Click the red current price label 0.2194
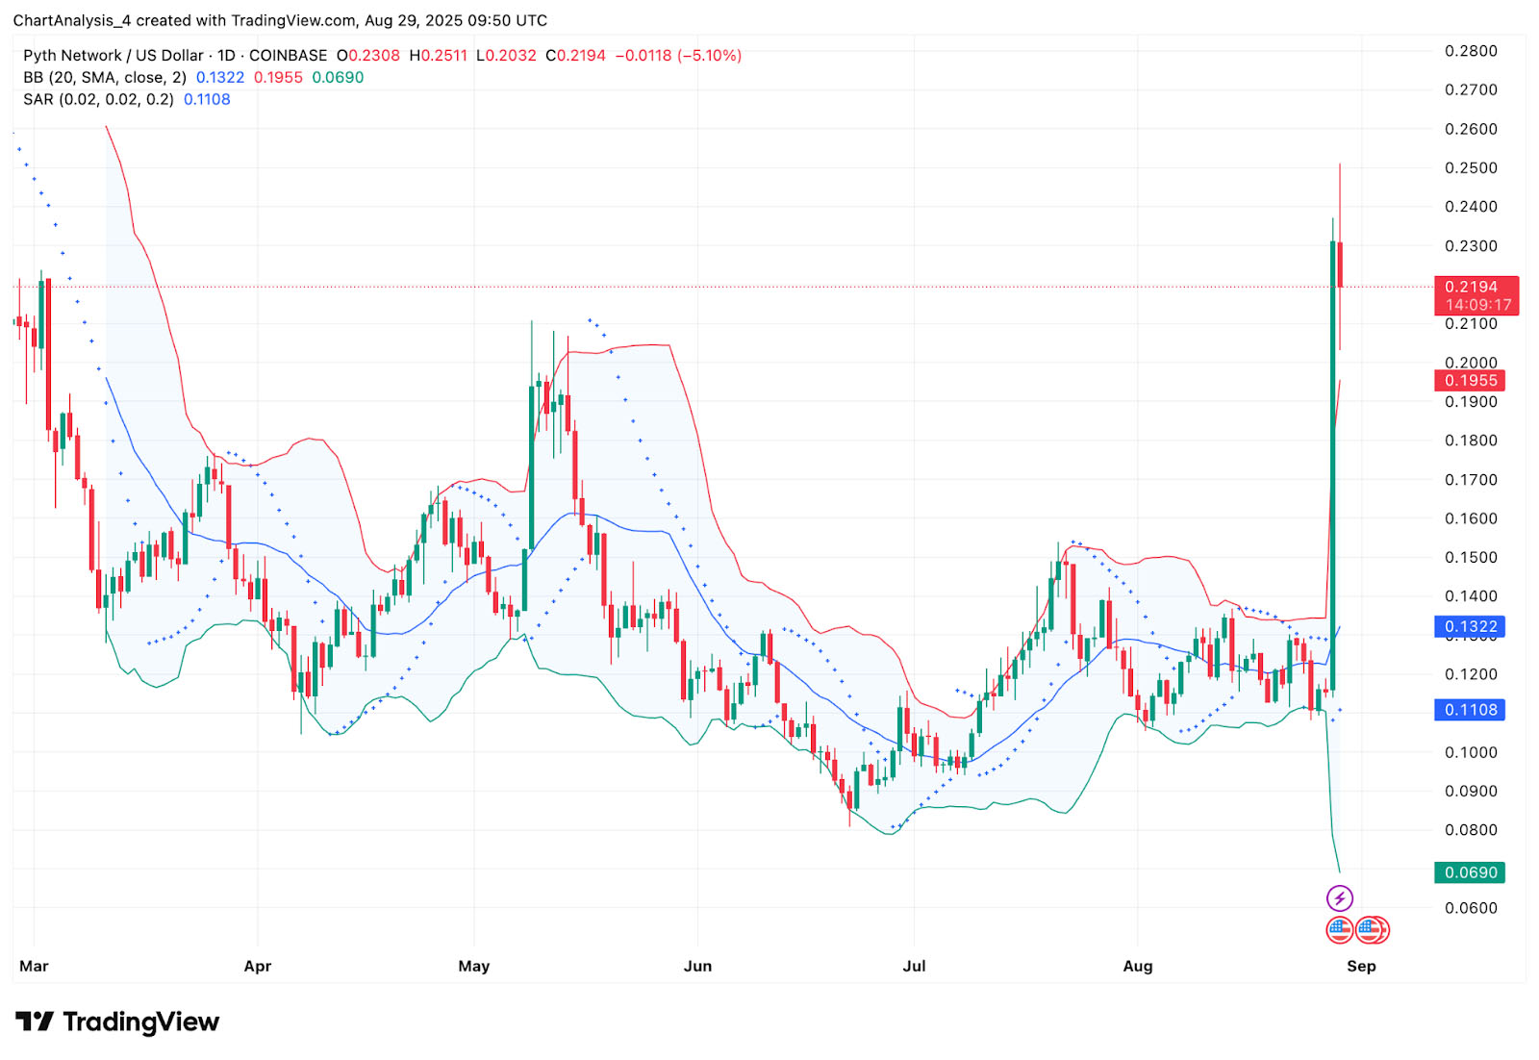Image resolution: width=1539 pixels, height=1060 pixels. click(1472, 287)
